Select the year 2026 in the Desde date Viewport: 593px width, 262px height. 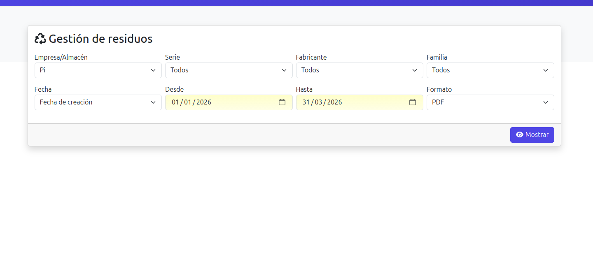click(203, 102)
